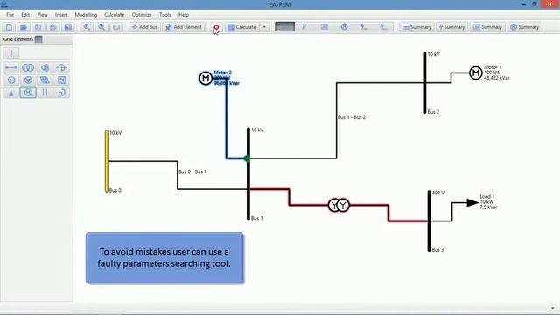The height and width of the screenshot is (315, 560).
Task: Click the 'Bus 2' label text
Action: (433, 112)
